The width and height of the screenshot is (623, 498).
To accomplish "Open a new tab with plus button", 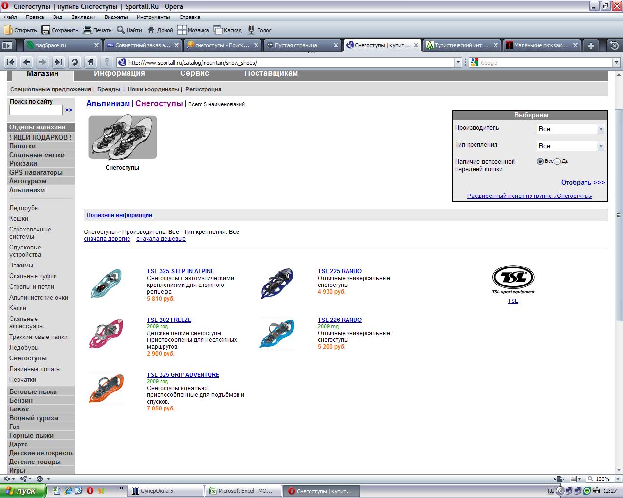I will click(x=590, y=45).
